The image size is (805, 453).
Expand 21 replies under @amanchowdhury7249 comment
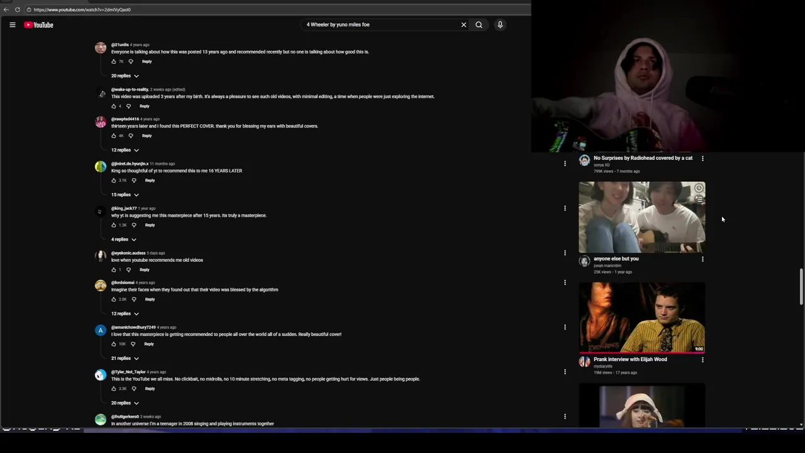coord(125,358)
